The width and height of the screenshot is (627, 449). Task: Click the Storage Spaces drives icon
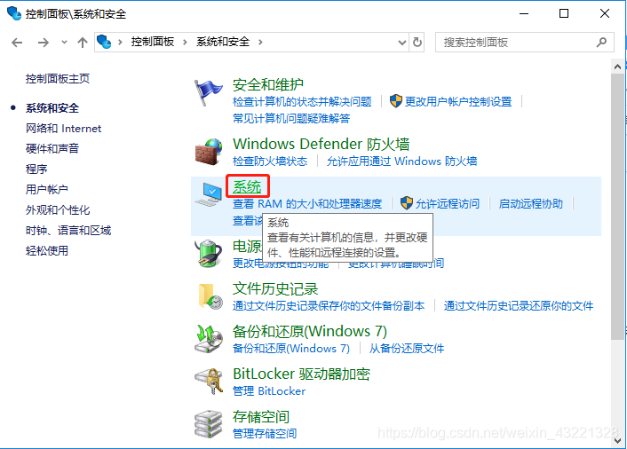click(x=209, y=424)
